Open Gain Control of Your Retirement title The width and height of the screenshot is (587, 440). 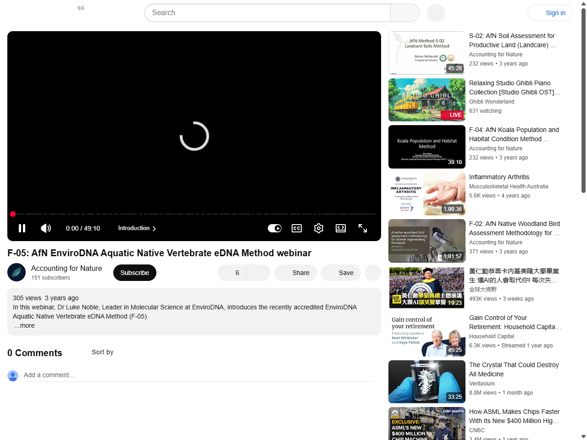click(515, 322)
